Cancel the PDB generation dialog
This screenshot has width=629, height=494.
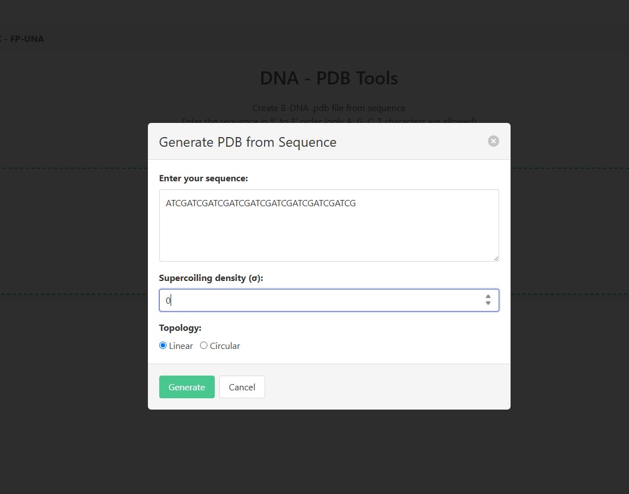point(242,387)
